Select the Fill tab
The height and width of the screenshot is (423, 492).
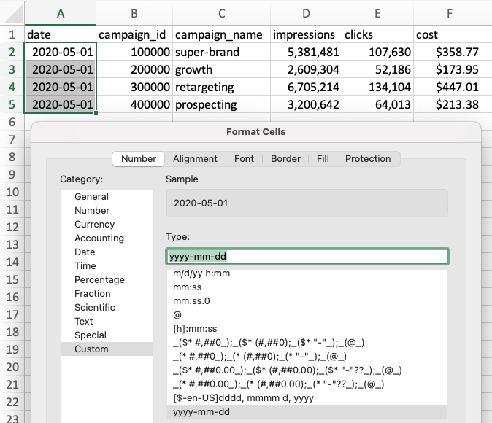[x=323, y=159]
